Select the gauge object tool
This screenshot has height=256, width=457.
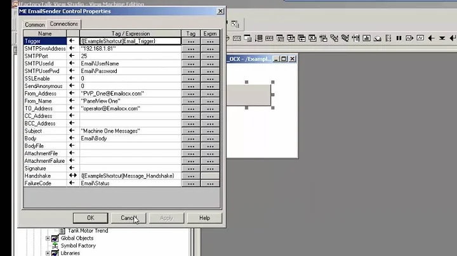click(378, 38)
